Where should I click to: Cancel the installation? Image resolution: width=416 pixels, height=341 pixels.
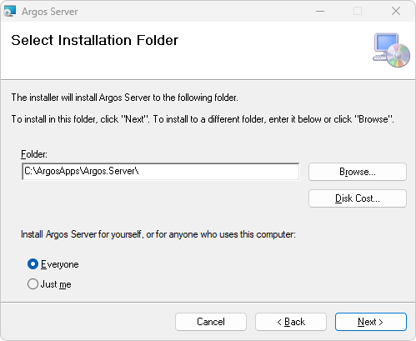(x=211, y=322)
